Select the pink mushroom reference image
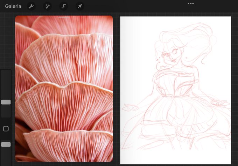 click(64, 89)
